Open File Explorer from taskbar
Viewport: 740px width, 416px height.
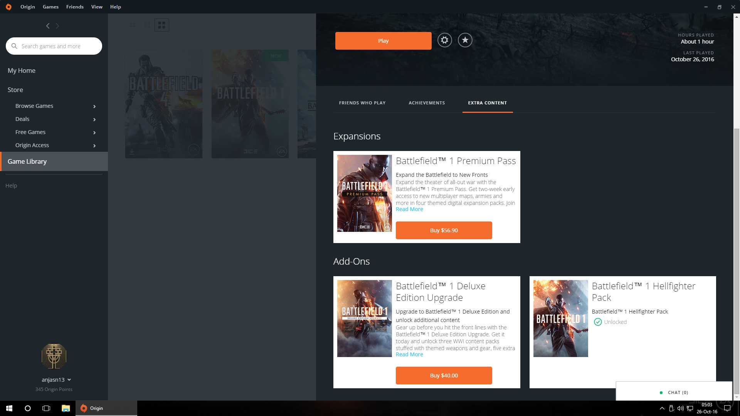point(66,408)
